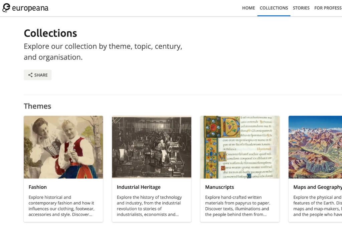
Task: Click the Europeana logo icon
Action: click(x=6, y=8)
